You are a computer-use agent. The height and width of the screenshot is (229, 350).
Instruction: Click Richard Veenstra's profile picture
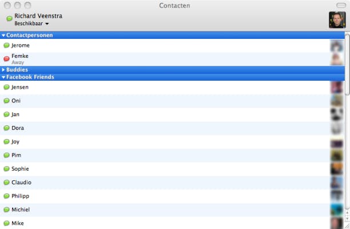(x=337, y=20)
